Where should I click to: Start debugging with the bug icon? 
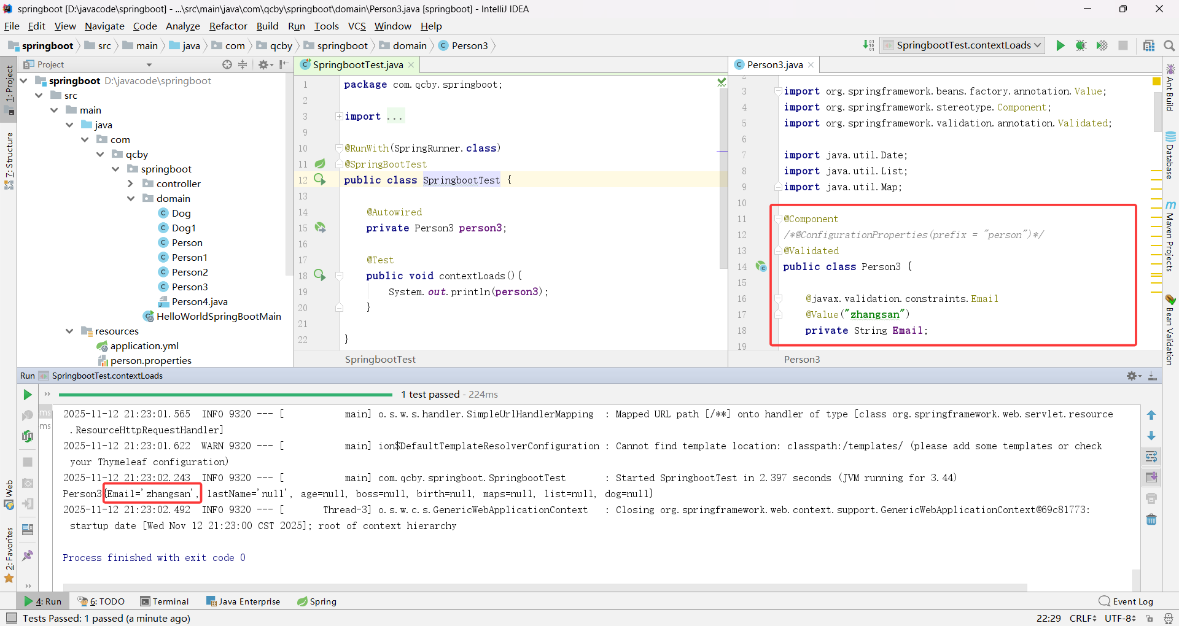1081,45
